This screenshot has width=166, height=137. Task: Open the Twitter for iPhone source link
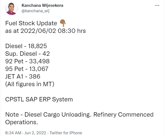click(x=66, y=133)
